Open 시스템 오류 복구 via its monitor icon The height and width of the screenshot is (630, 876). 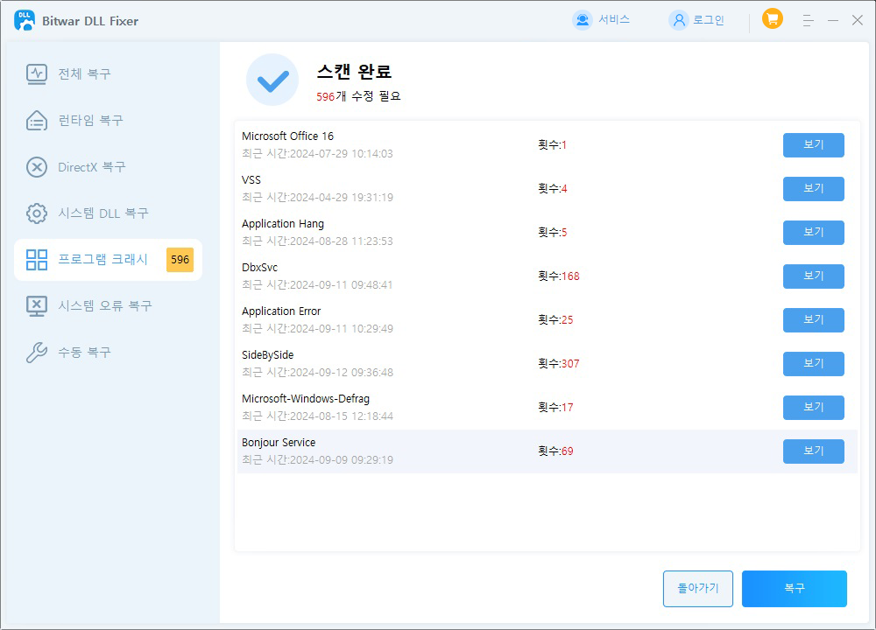coord(35,305)
